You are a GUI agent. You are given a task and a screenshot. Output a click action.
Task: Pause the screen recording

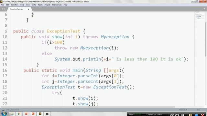point(190,115)
